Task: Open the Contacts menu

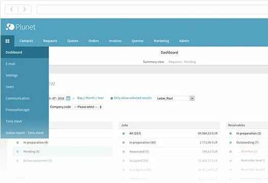Action: tap(26, 41)
